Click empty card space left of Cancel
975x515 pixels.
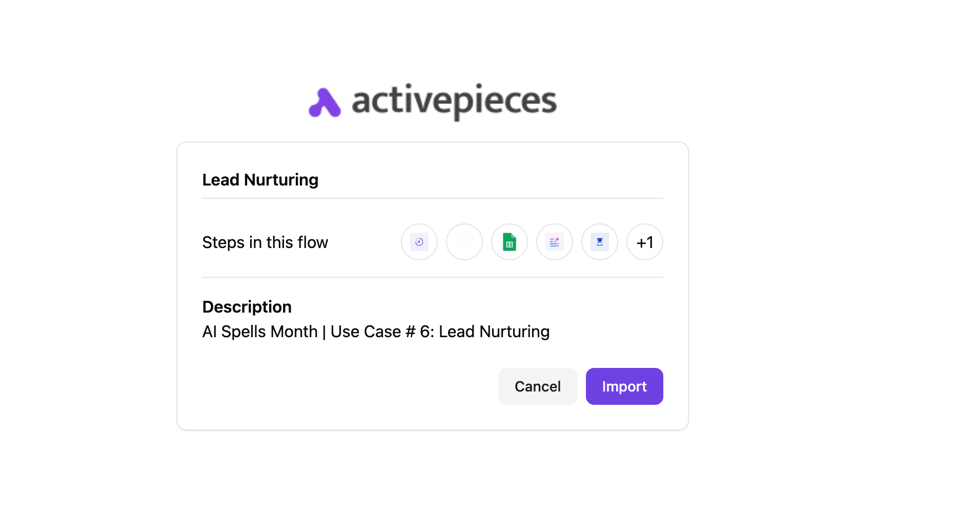[x=338, y=386]
